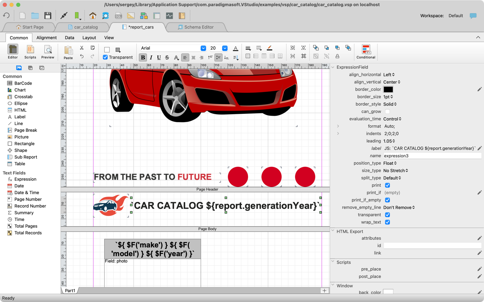The image size is (484, 302).
Task: Click the Save disk icon
Action: 47,16
